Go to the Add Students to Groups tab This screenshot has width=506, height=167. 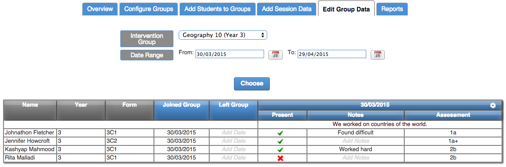click(x=218, y=9)
